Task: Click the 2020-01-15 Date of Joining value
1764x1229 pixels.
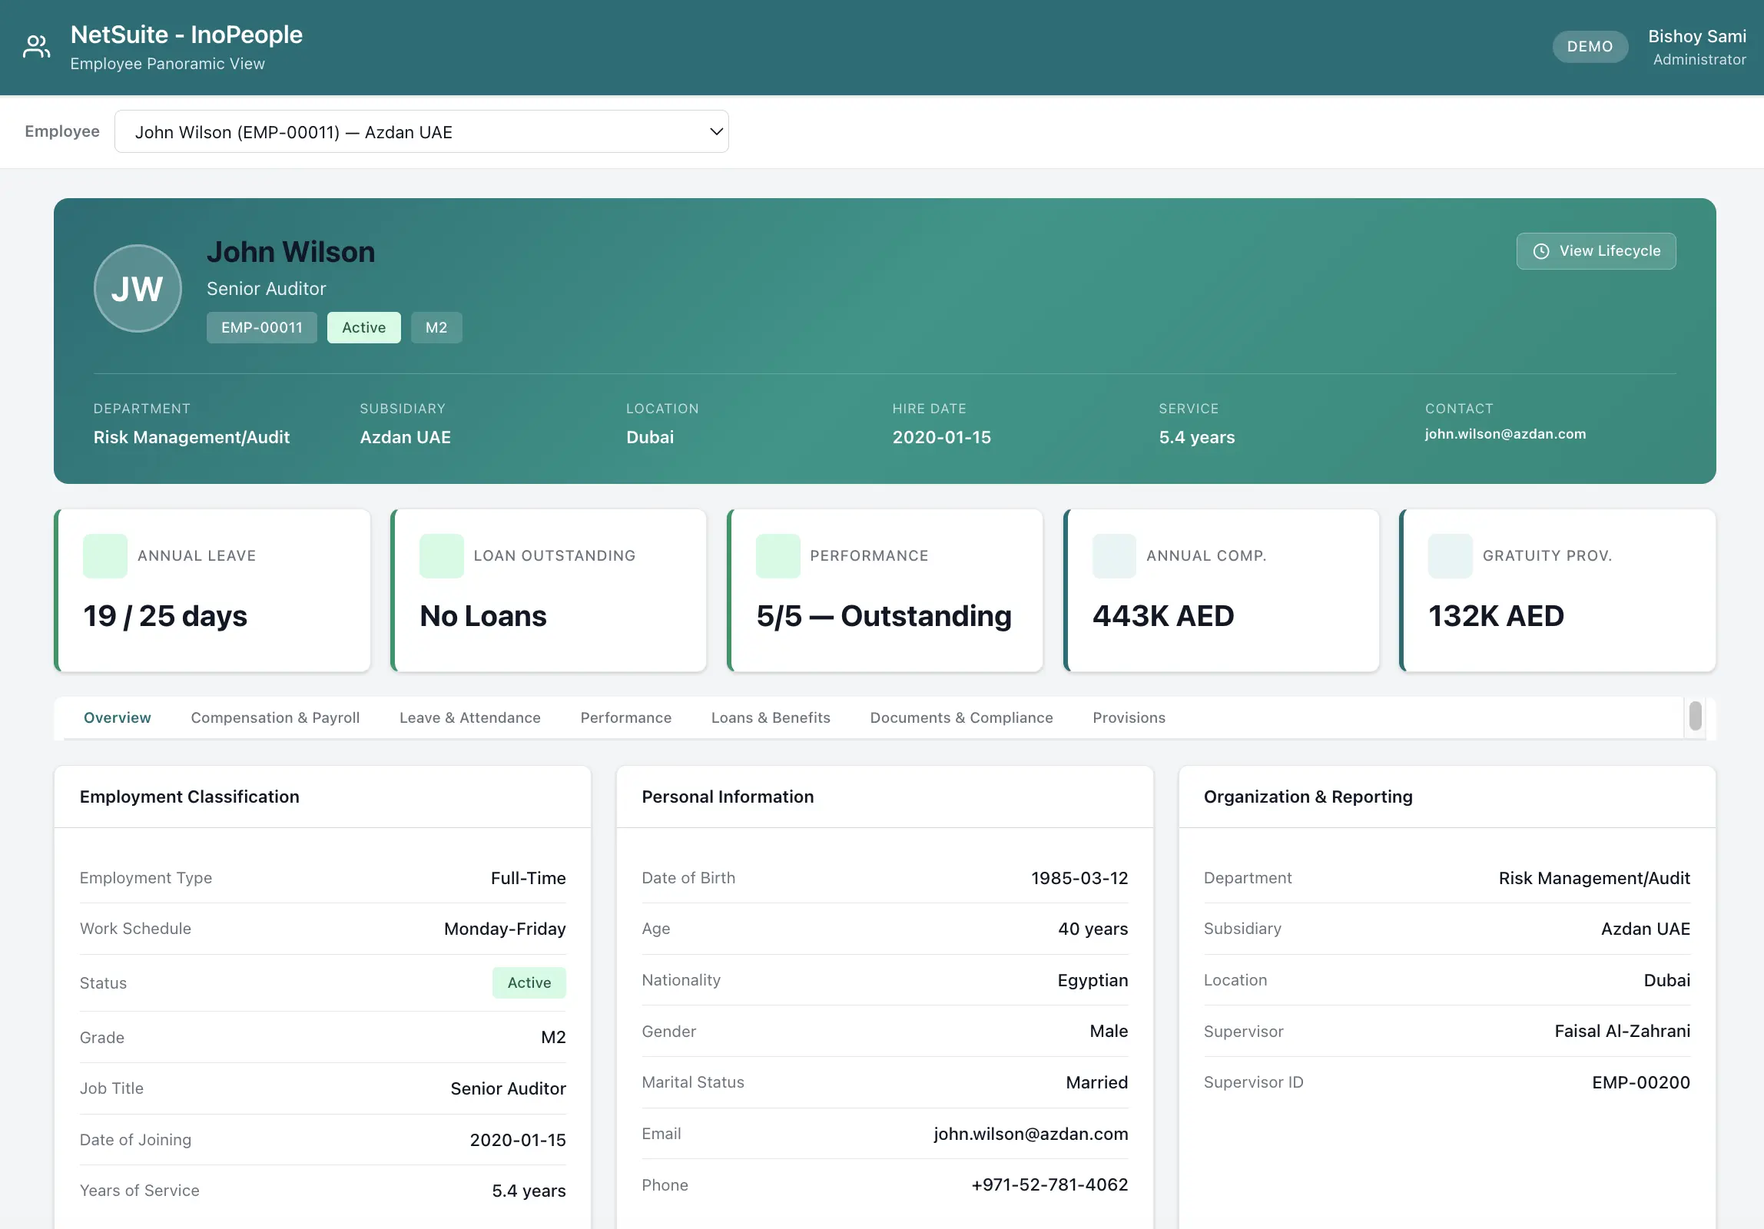Action: click(x=518, y=1140)
